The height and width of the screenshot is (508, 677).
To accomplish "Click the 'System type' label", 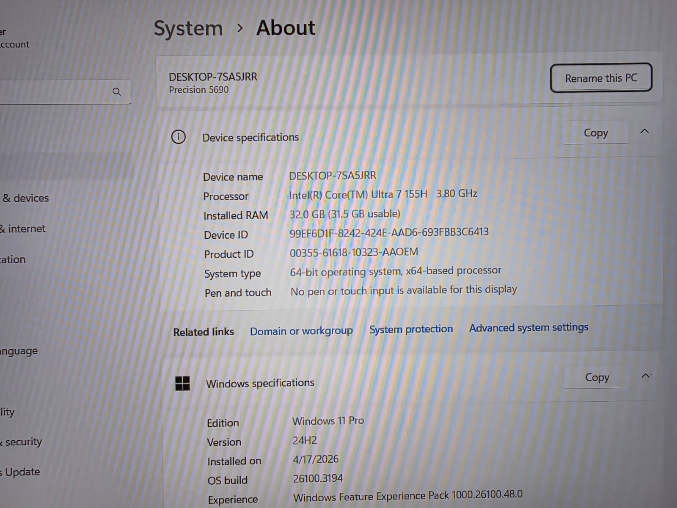I will coord(233,274).
